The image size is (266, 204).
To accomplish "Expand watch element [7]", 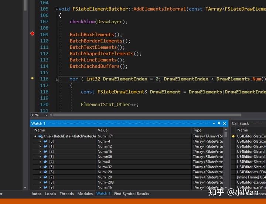I will [x=40, y=177].
